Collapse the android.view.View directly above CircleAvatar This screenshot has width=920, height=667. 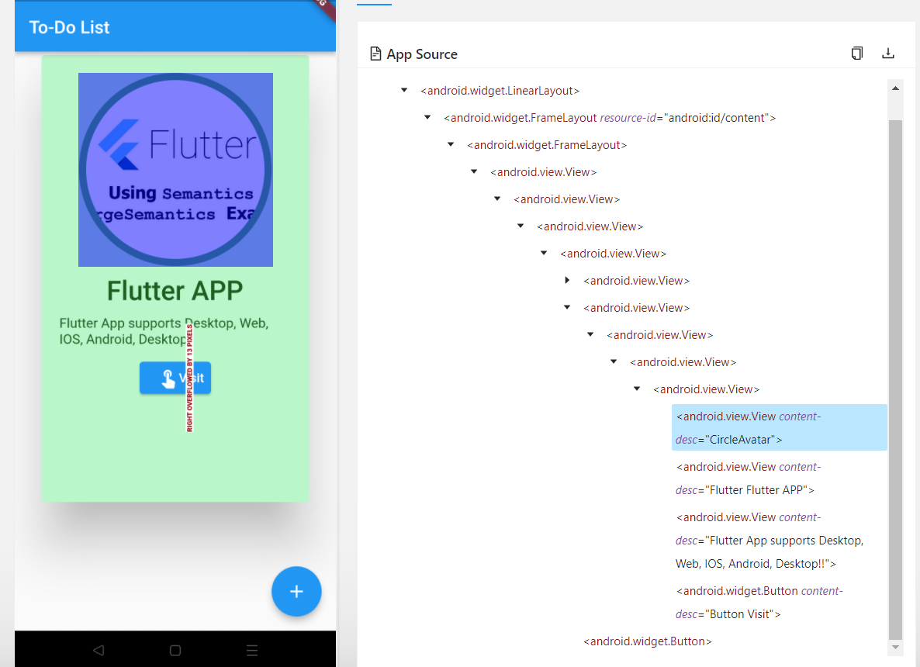click(637, 389)
